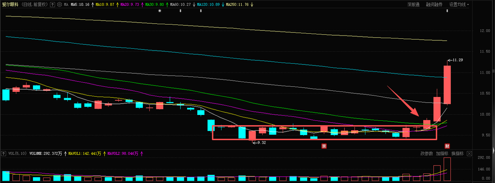This screenshot has width=495, height=183.
Task: Click the MAVOL1:142.441万 readout
Action: pyautogui.click(x=85, y=154)
